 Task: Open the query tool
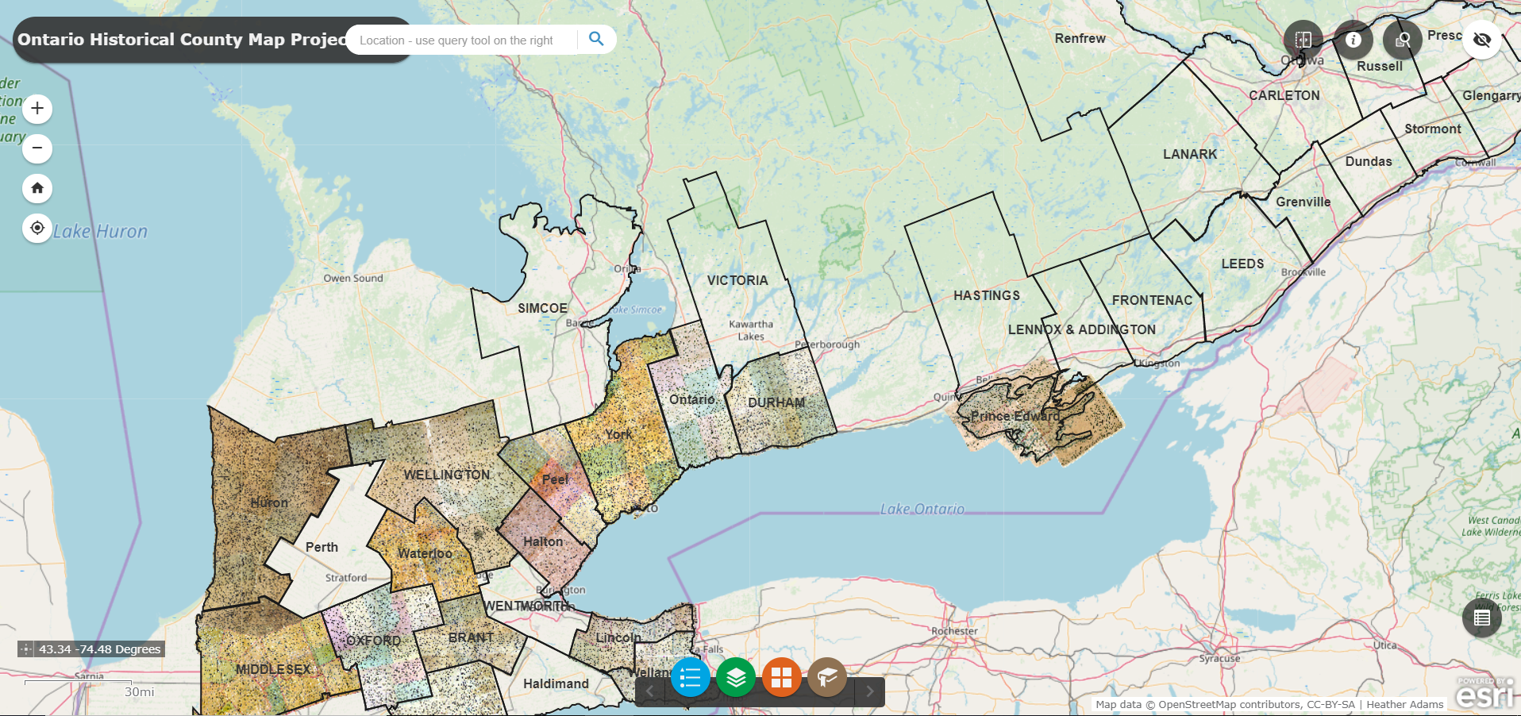point(1402,40)
